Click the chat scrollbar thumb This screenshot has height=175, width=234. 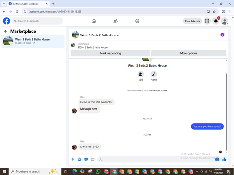[227, 112]
